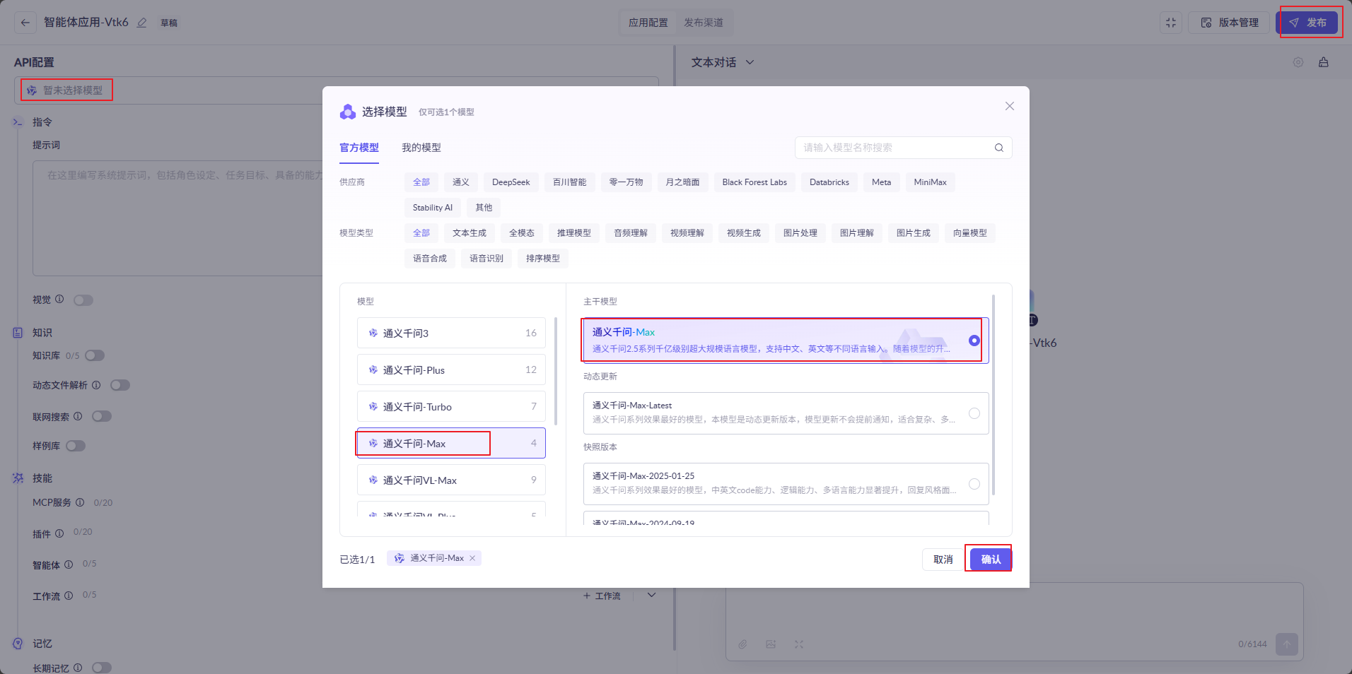The height and width of the screenshot is (674, 1352).
Task: Close the 选择模型 dialog with X
Action: click(1010, 106)
